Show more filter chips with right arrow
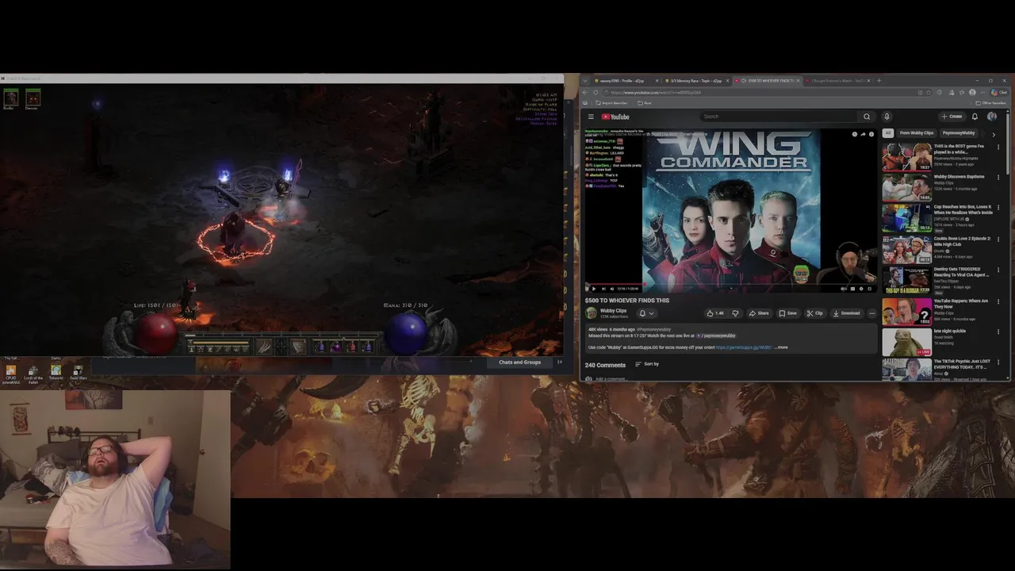 pos(994,133)
